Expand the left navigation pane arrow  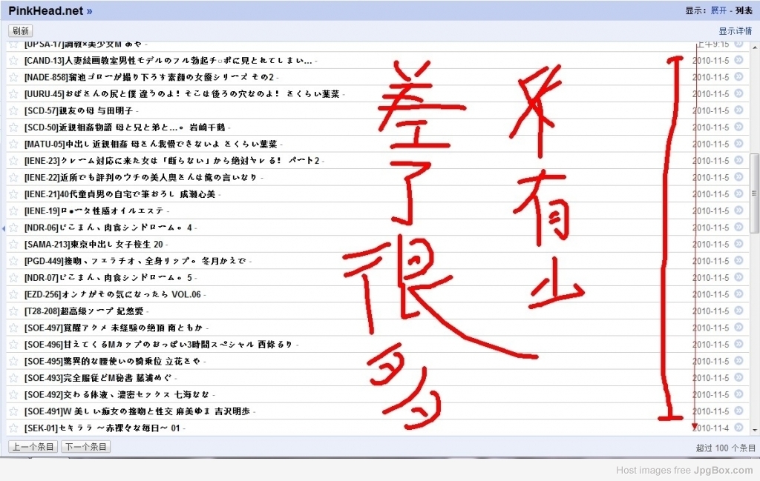pyautogui.click(x=3, y=228)
